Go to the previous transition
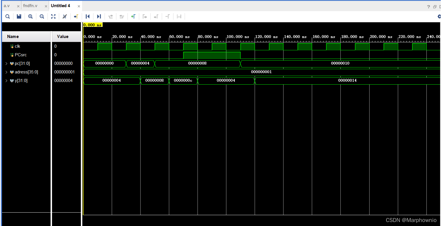441x226 pixels. tap(111, 17)
